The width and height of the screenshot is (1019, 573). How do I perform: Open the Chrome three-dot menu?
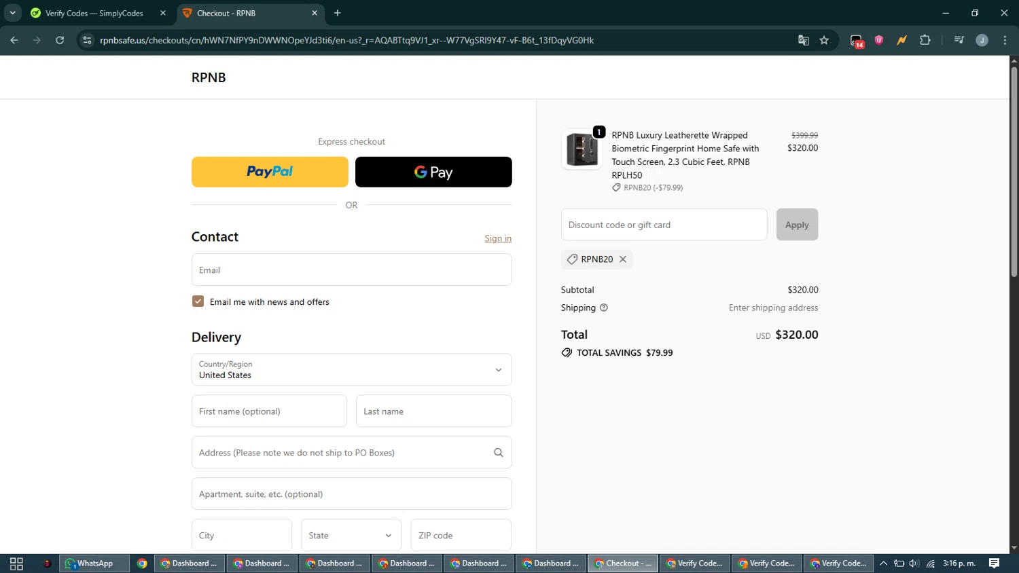1005,40
